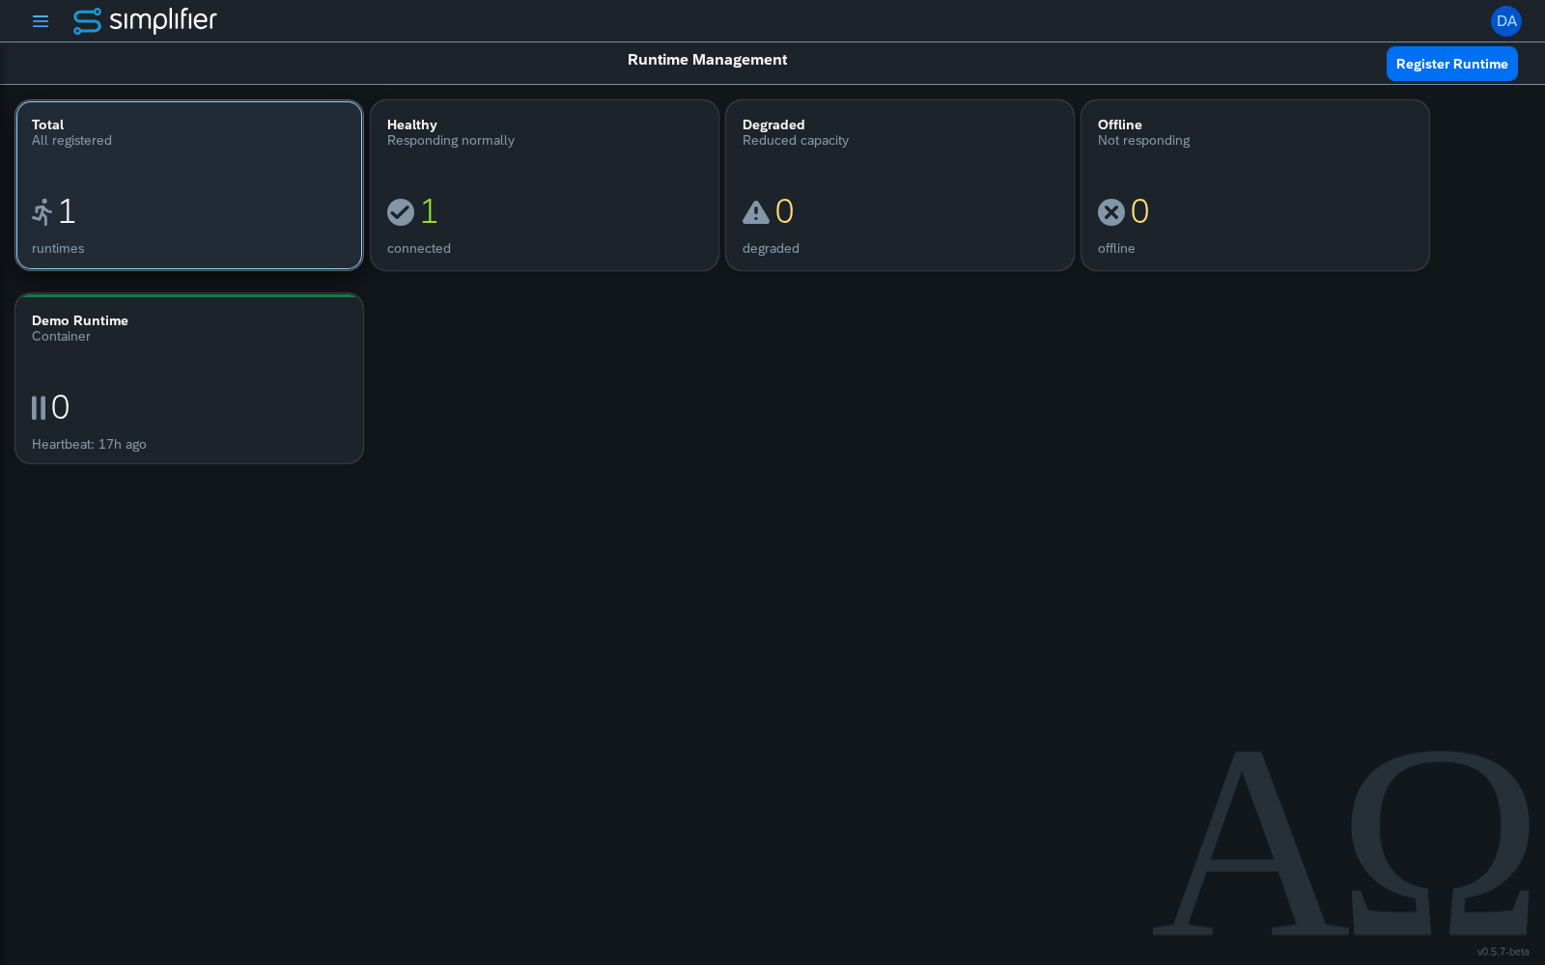
Task: Click the checkmark icon in Healthy card
Action: tap(401, 212)
